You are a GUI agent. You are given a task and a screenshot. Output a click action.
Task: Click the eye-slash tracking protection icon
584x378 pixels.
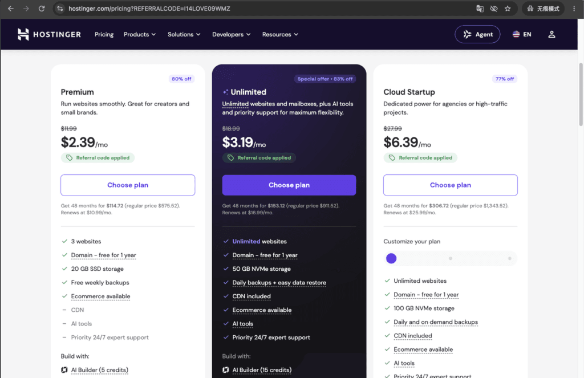pos(494,9)
